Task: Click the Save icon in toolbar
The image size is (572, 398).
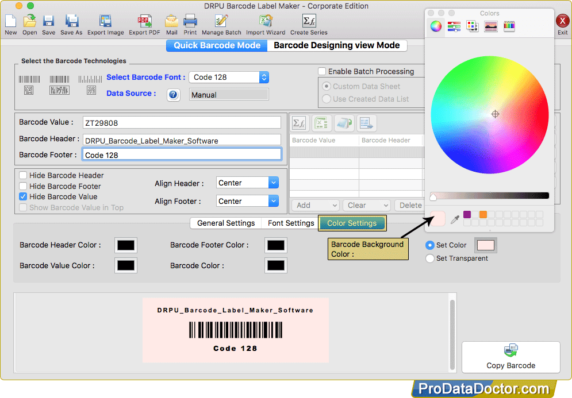Action: 48,21
